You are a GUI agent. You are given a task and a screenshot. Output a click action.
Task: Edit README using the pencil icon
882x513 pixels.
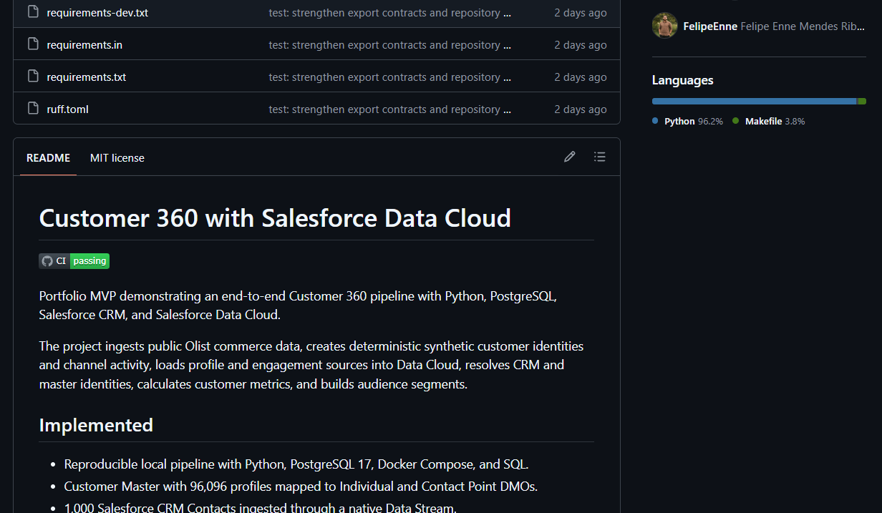pos(570,157)
